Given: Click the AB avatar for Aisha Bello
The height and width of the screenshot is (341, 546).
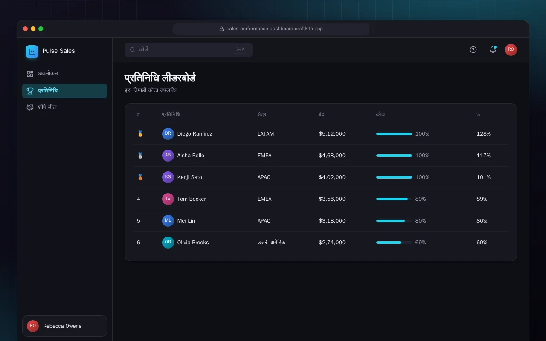Looking at the screenshot, I should 168,156.
